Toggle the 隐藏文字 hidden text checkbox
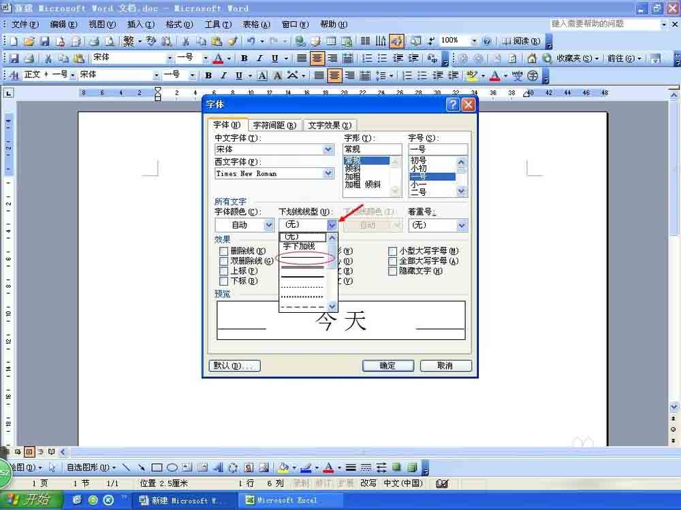Screen dimensions: 681x510 click(x=393, y=271)
